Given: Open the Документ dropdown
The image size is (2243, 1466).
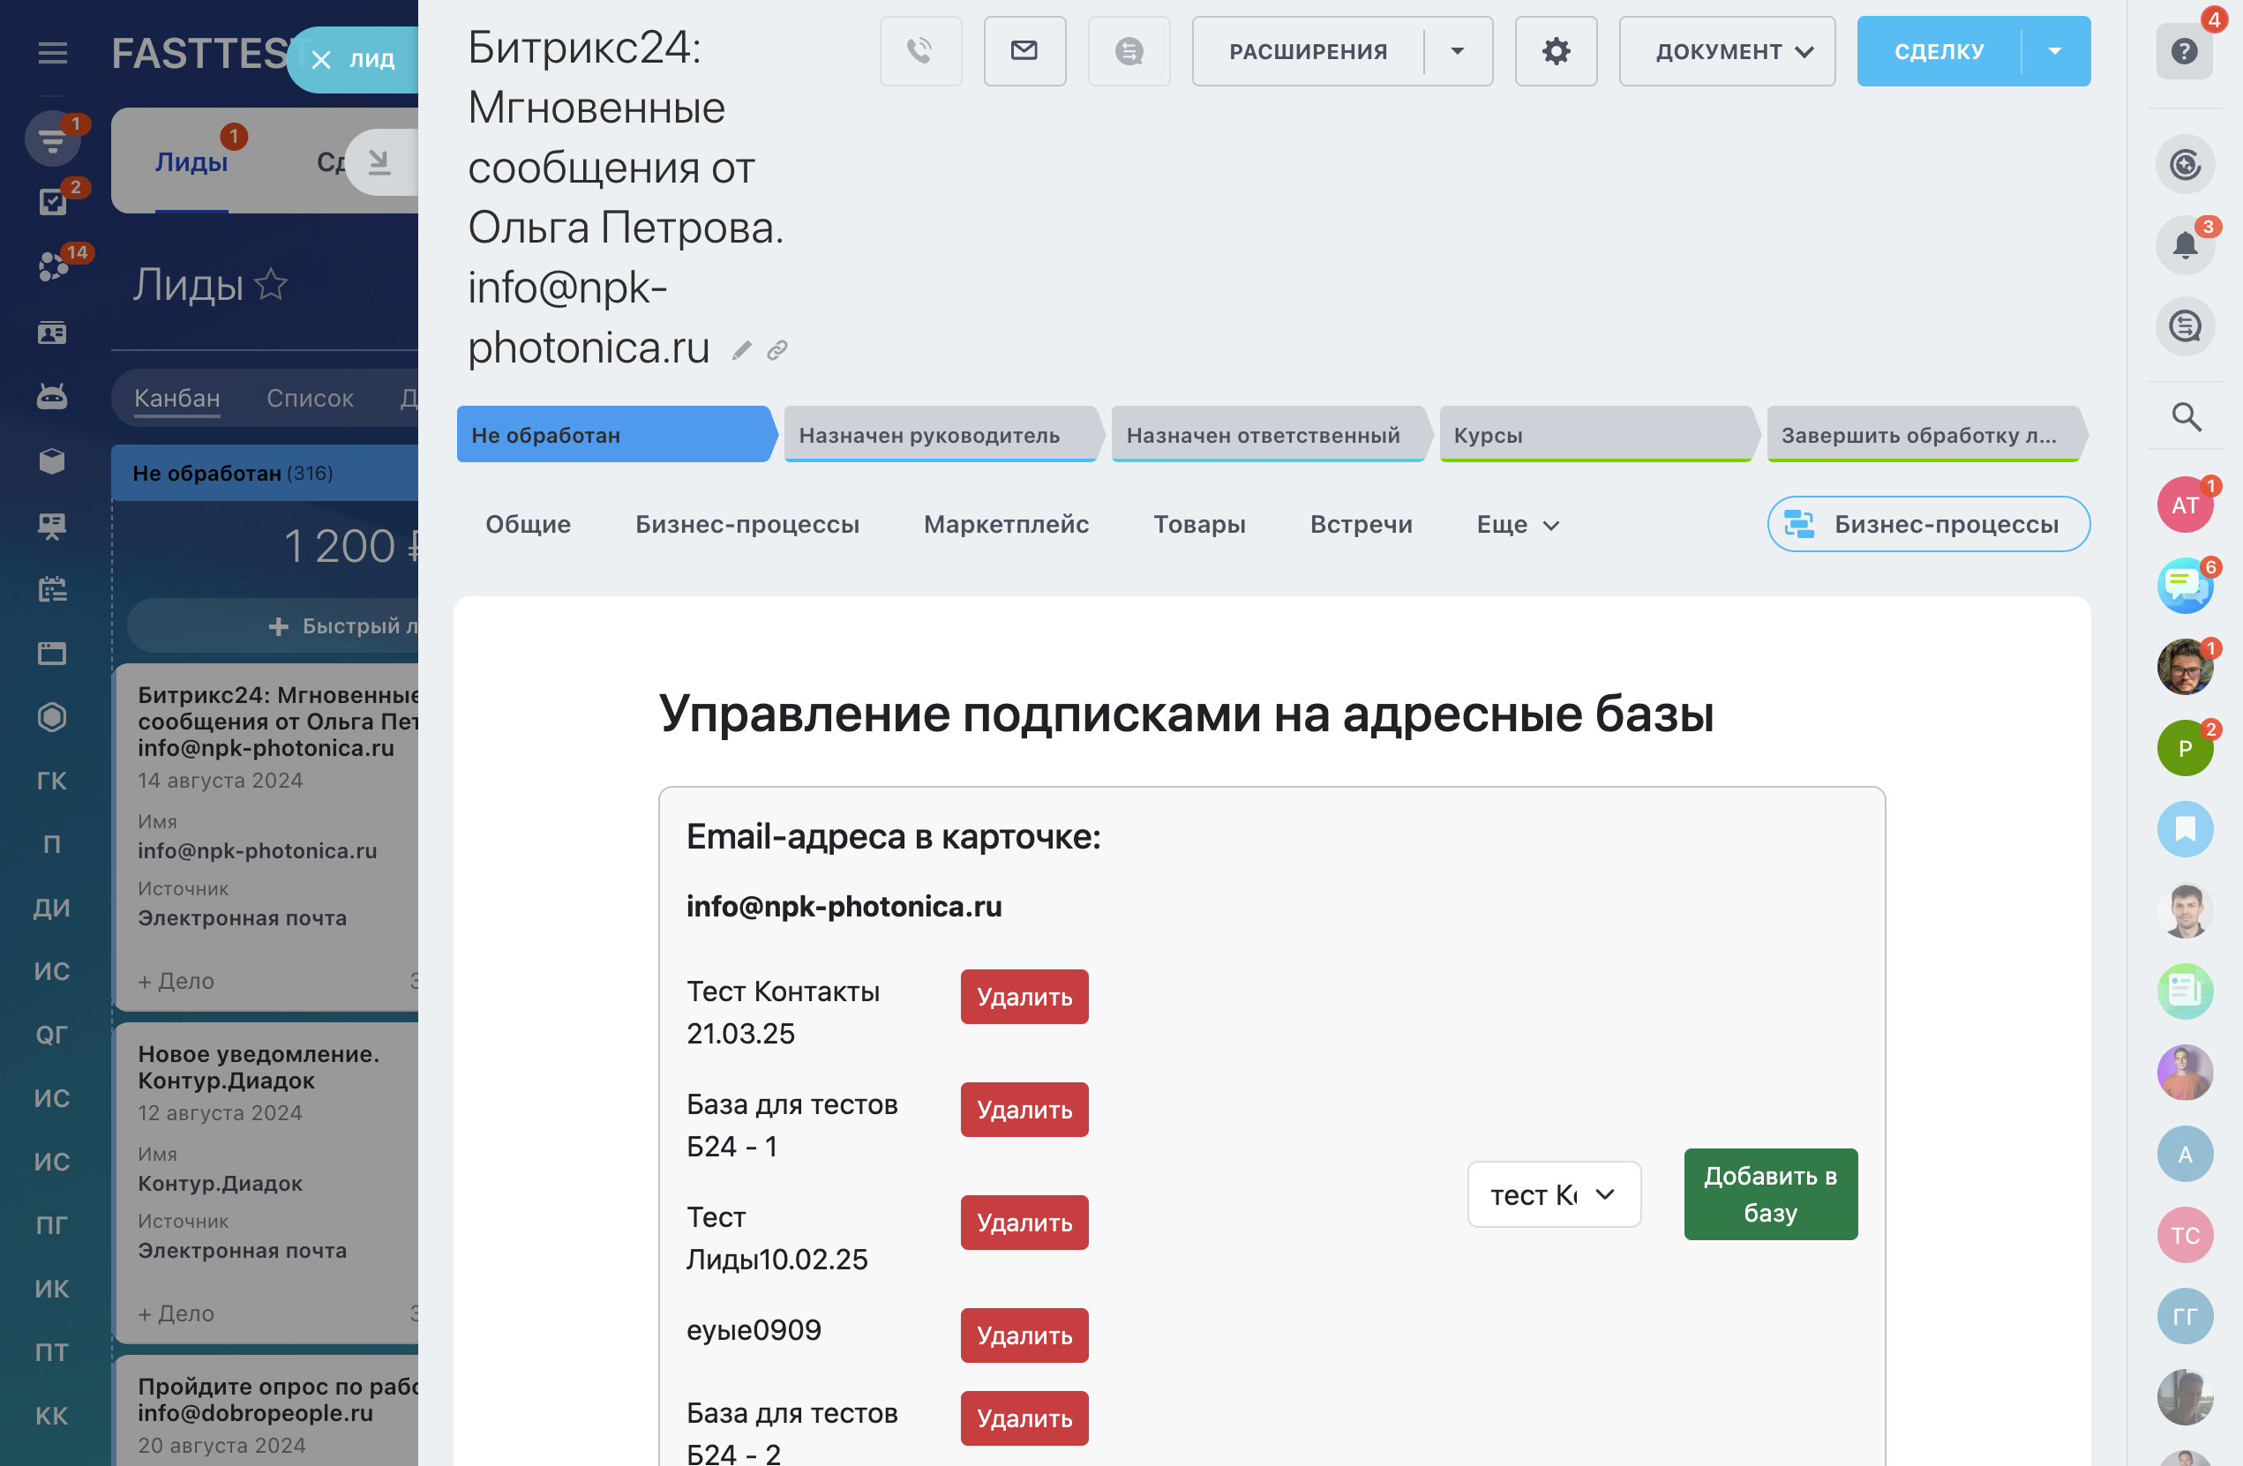Looking at the screenshot, I should [x=1726, y=51].
